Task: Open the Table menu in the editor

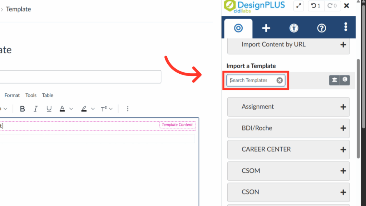Action: click(x=47, y=95)
